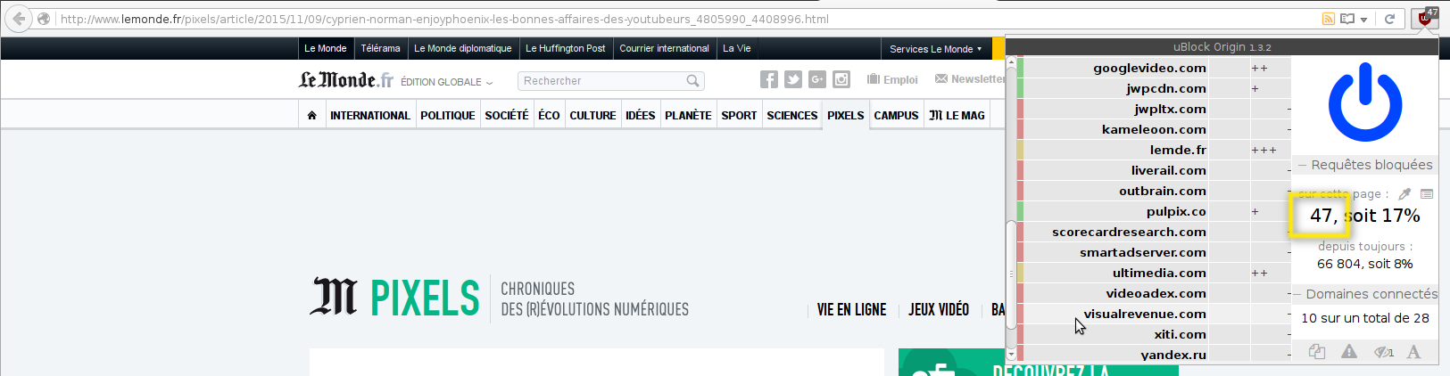The height and width of the screenshot is (376, 1450).
Task: Click the outbrain.com domain row
Action: click(1154, 191)
